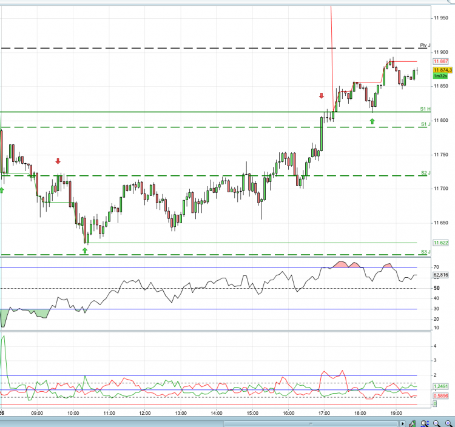Click the horizontal time scrollbar thumb
This screenshot has height=427, width=455.
[x=311, y=424]
